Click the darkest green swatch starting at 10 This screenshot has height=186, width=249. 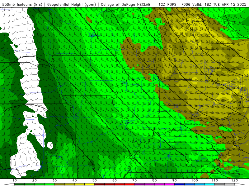[x=19, y=184]
